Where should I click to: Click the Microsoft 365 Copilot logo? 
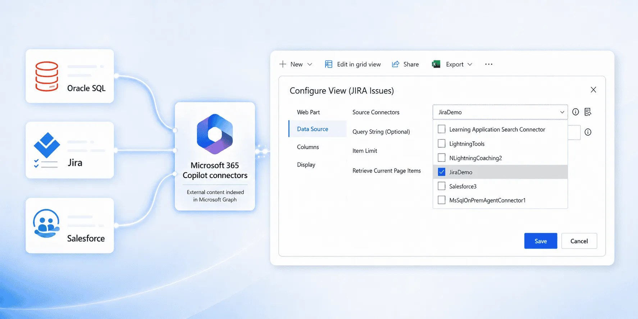215,134
